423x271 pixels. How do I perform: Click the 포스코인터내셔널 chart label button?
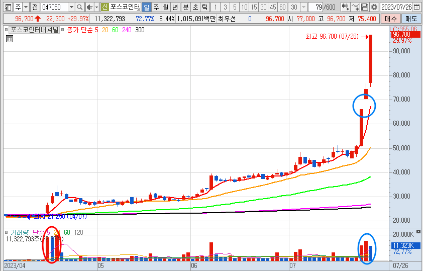point(34,30)
